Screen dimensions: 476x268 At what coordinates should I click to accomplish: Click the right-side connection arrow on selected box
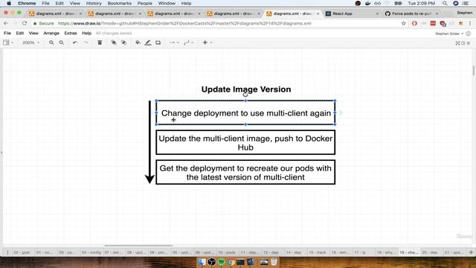[341, 112]
